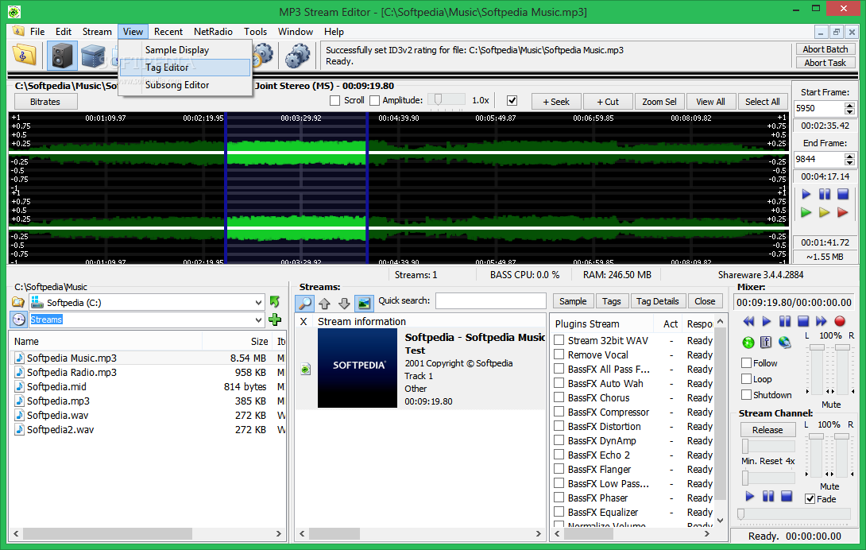Check the Remove Vocal plugin checkbox
Image resolution: width=866 pixels, height=550 pixels.
coord(559,354)
